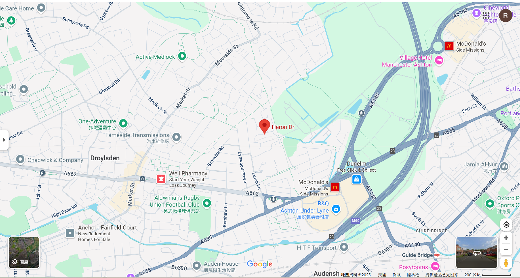Open the Well Pharmacy red marker

161,179
